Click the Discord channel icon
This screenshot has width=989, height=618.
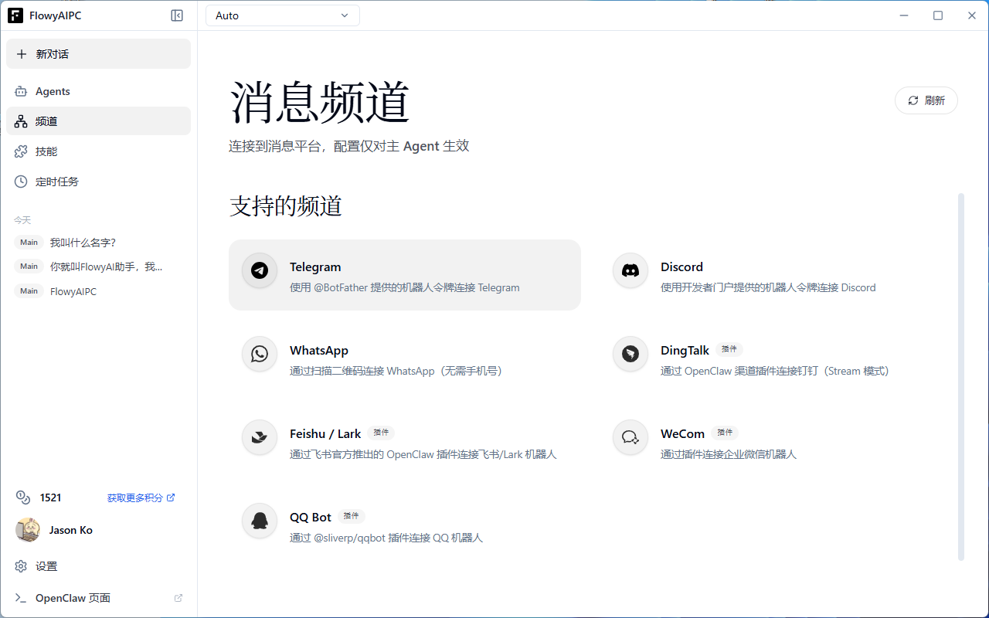(x=630, y=270)
